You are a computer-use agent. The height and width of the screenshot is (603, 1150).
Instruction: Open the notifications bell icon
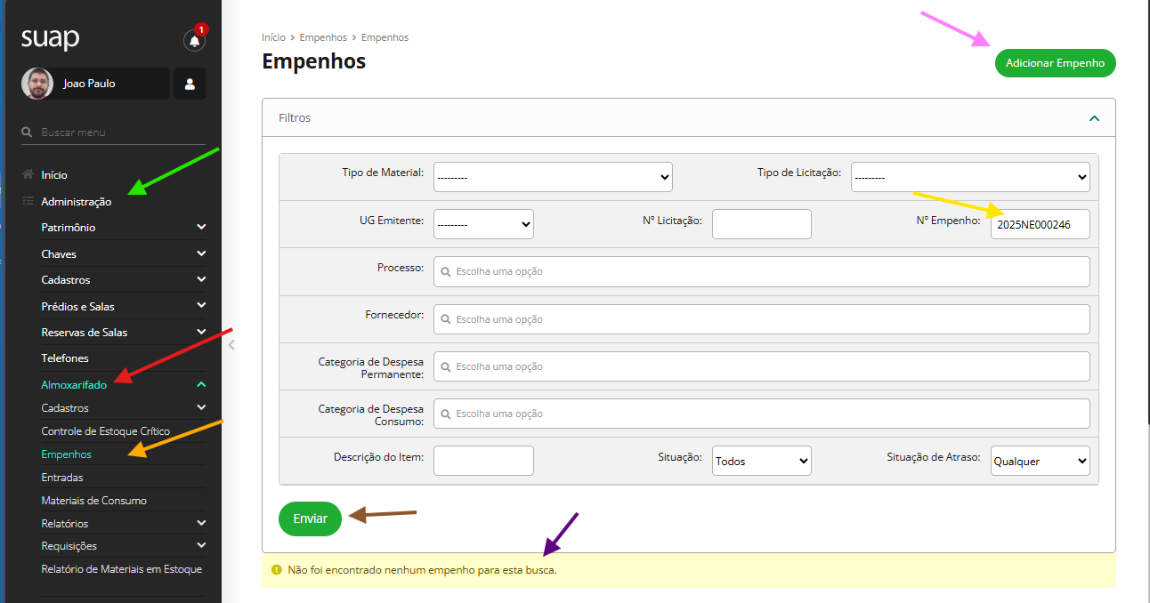pyautogui.click(x=194, y=40)
